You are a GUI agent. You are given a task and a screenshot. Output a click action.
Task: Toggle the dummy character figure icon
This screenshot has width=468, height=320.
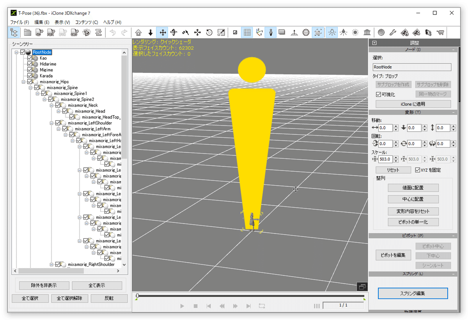click(x=271, y=33)
